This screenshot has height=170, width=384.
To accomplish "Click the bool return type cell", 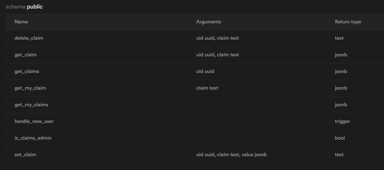I will click(x=340, y=138).
